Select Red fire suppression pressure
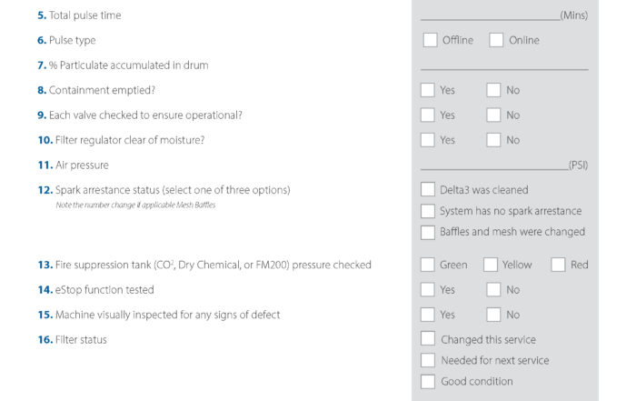 coord(558,265)
